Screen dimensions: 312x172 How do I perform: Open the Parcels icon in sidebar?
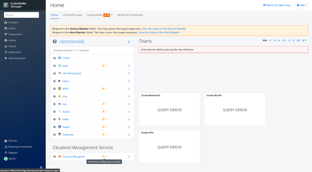[6, 141]
